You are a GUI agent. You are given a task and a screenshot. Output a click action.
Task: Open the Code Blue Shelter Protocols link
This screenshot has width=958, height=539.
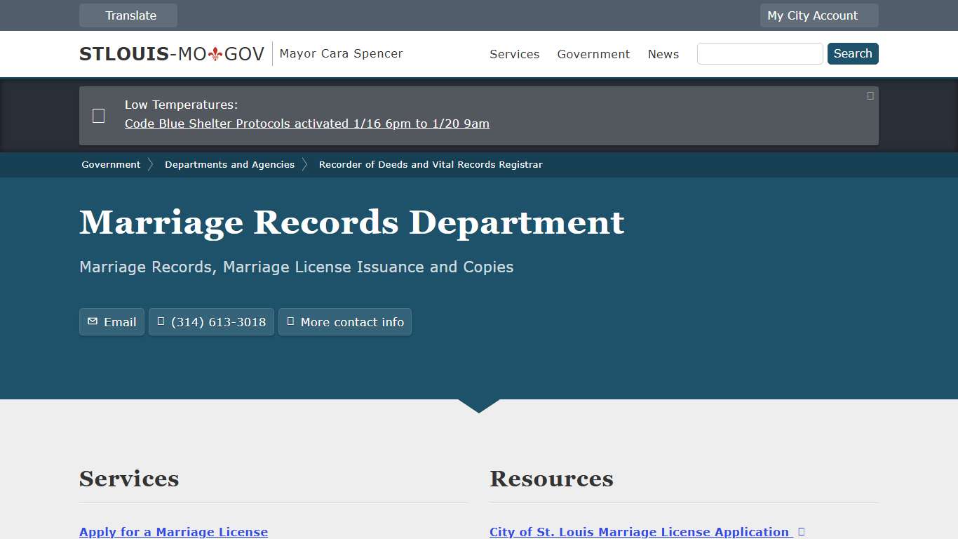coord(306,124)
